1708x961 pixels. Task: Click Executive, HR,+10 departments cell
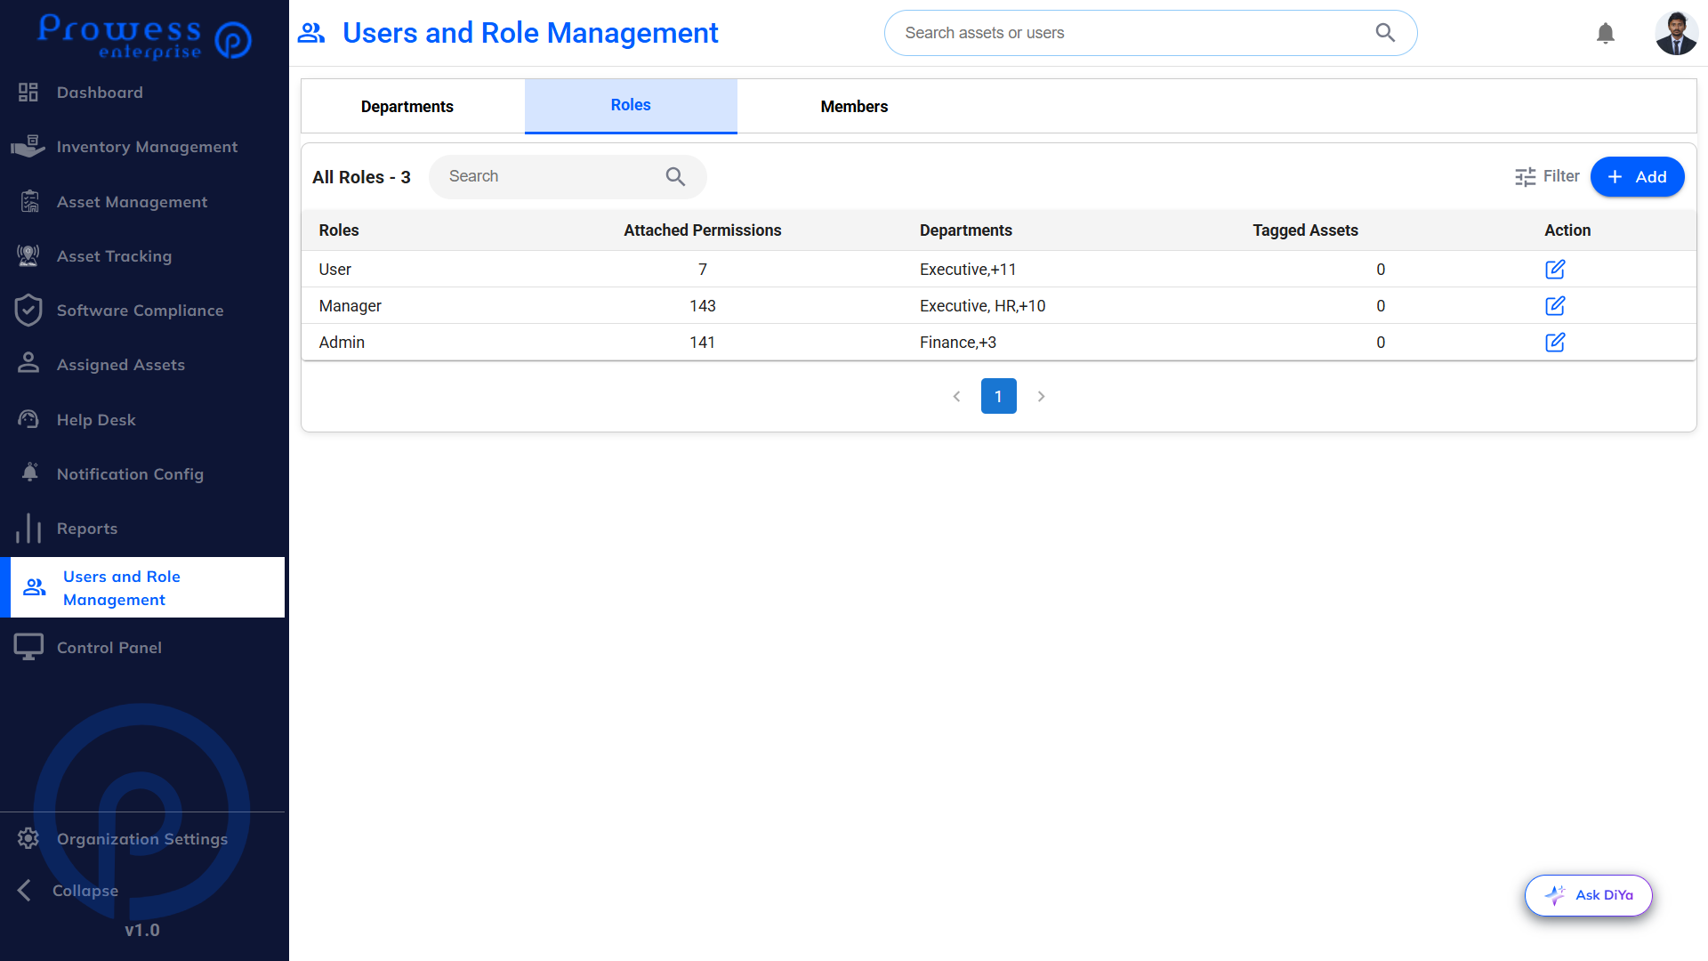tap(982, 306)
